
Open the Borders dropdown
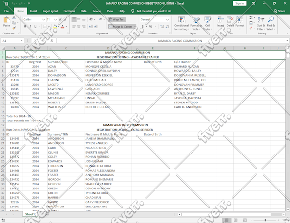49,27
